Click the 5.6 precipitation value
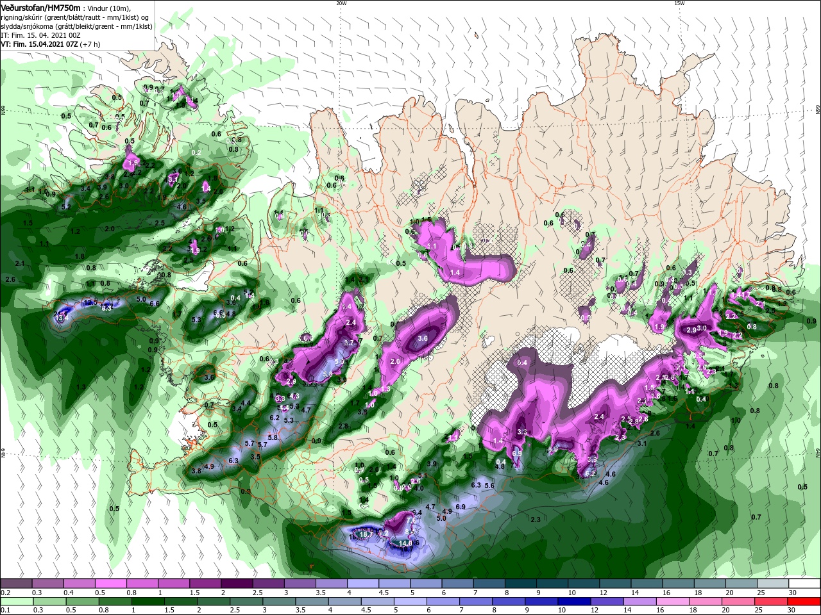This screenshot has height=615, width=821. coord(489,486)
